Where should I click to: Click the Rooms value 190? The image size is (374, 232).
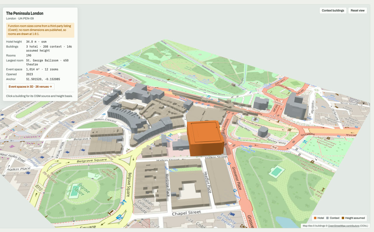pos(29,55)
